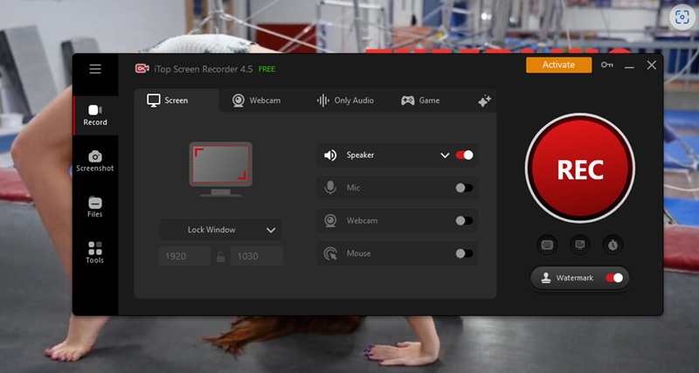Switch to the Game tab
The image size is (699, 373).
pyautogui.click(x=420, y=100)
